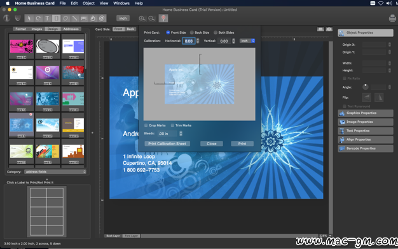
Task: Toggle the Fix Ratio checkbox
Action: point(345,78)
